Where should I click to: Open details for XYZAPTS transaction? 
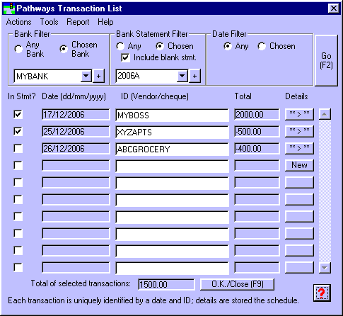pos(299,131)
